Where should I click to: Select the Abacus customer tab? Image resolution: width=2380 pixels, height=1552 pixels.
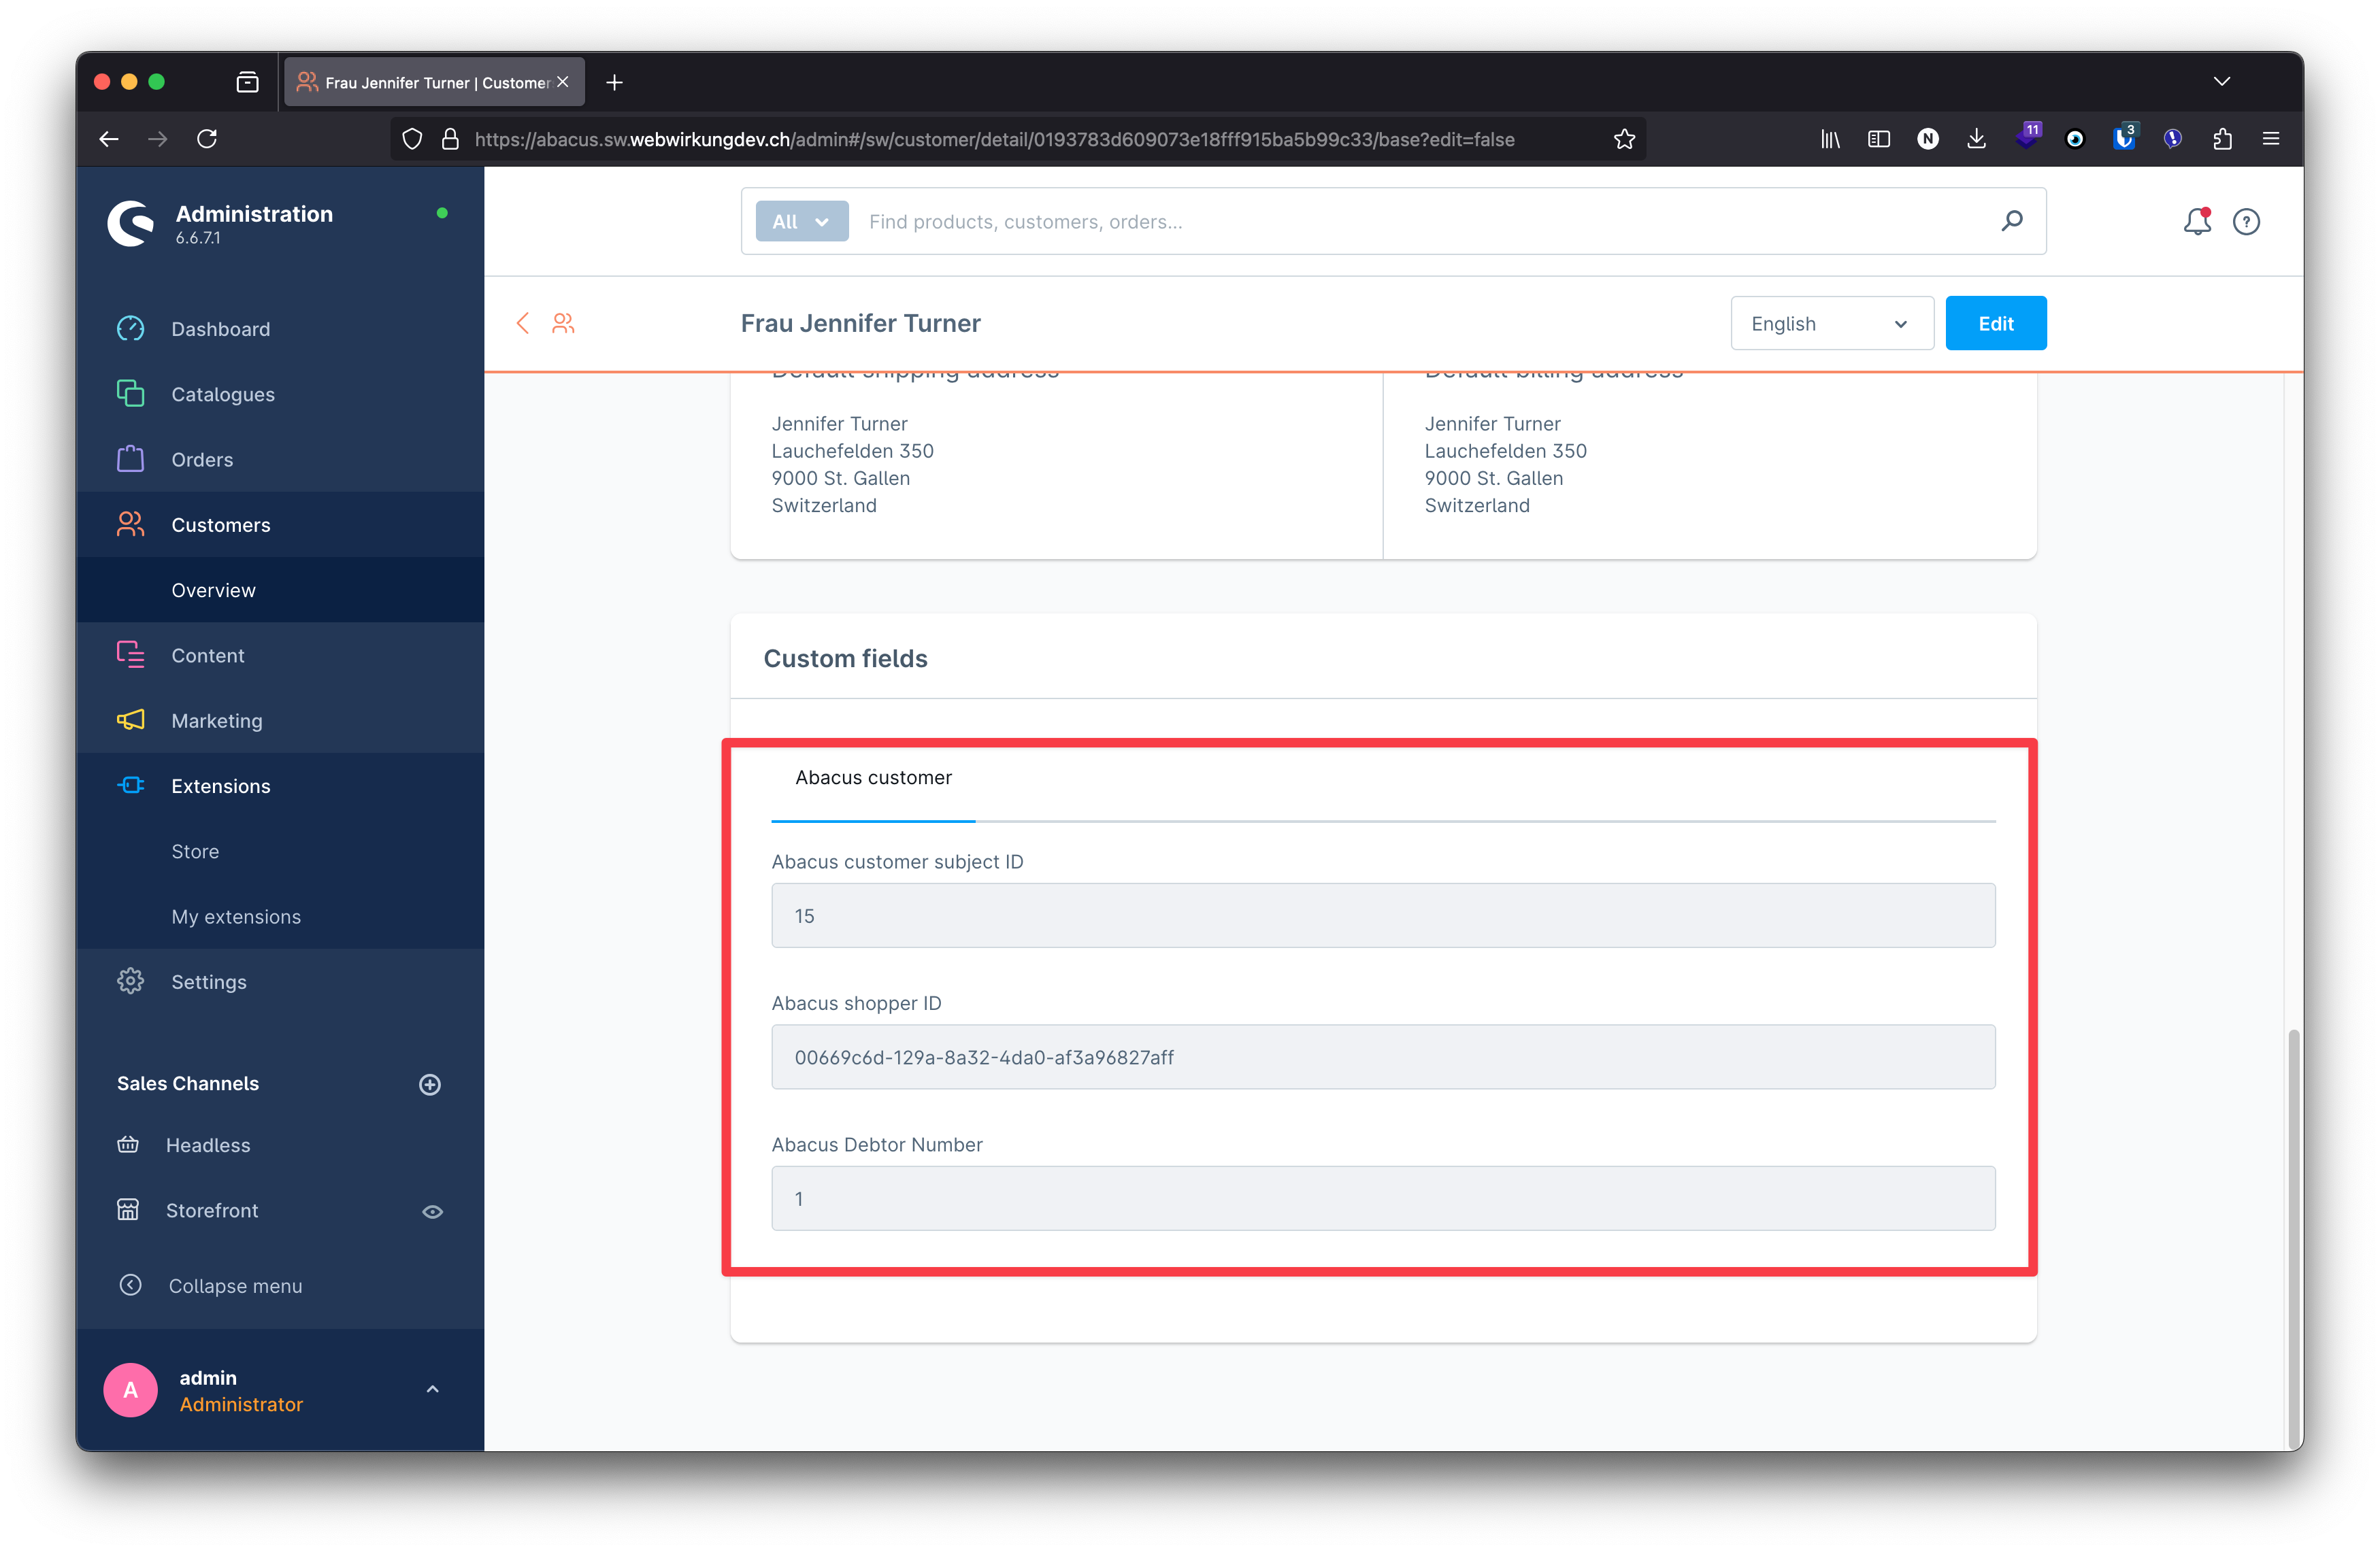point(873,777)
